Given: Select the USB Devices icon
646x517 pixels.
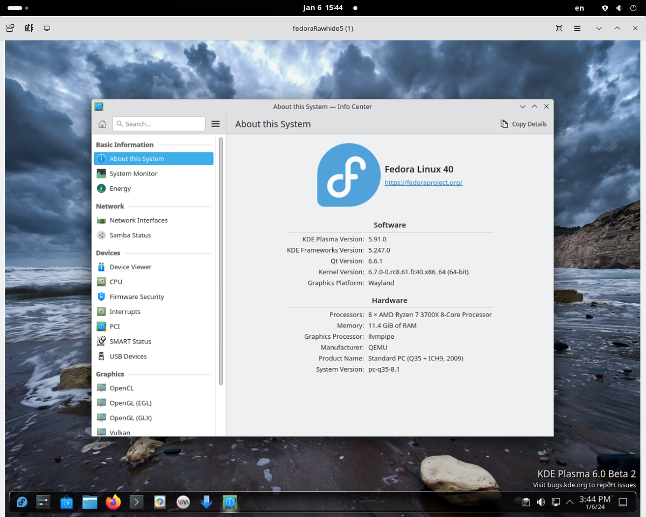Looking at the screenshot, I should 101,357.
